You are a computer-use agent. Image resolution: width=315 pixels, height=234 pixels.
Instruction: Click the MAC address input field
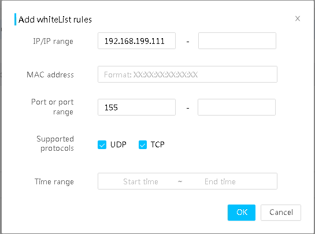[x=187, y=75]
